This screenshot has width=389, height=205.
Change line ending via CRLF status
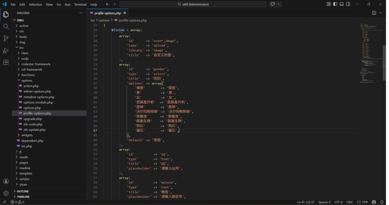[349, 202]
